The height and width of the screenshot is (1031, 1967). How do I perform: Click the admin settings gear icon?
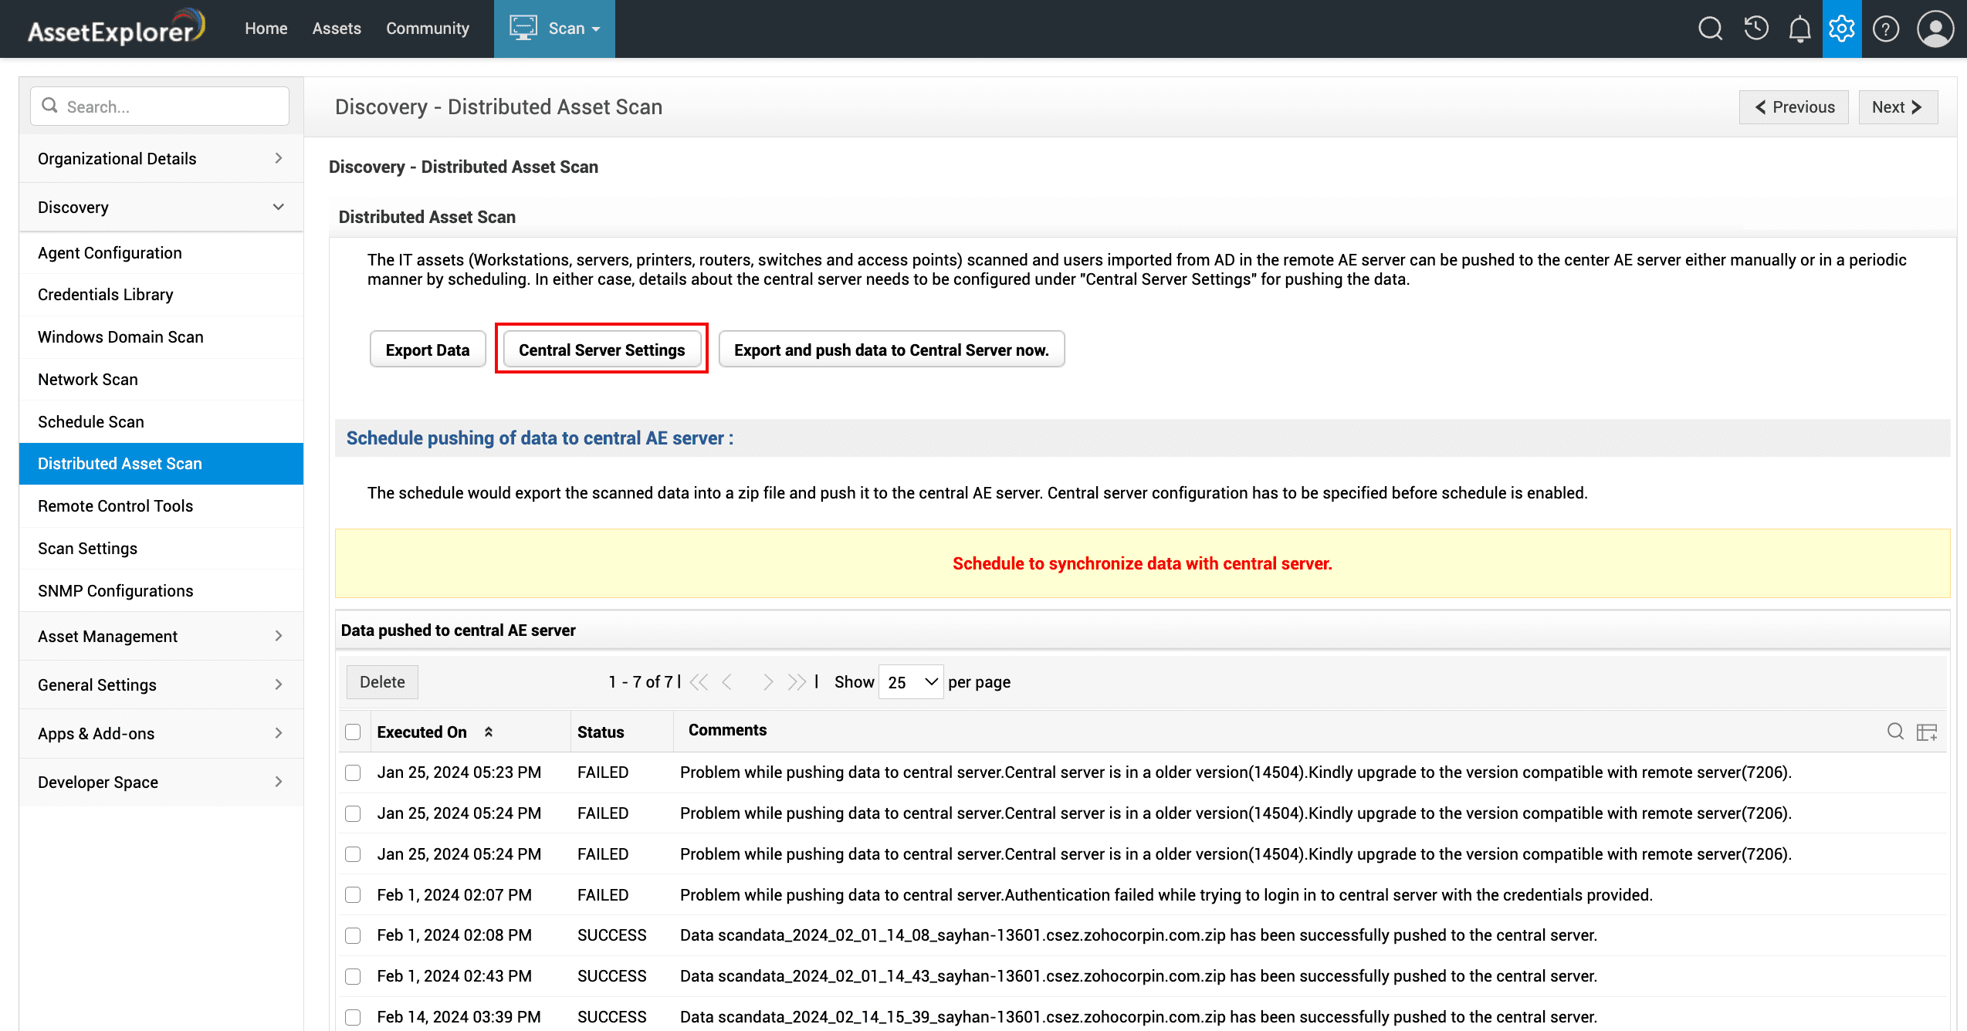tap(1841, 29)
